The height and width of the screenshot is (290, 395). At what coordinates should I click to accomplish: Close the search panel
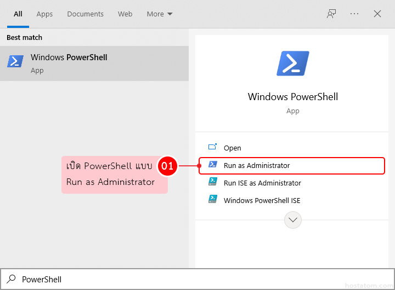[x=377, y=14]
